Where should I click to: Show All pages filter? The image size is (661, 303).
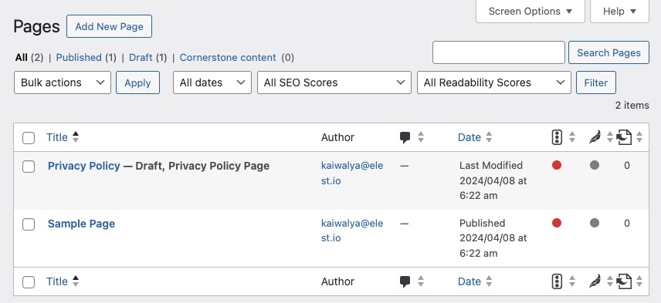[x=21, y=58]
